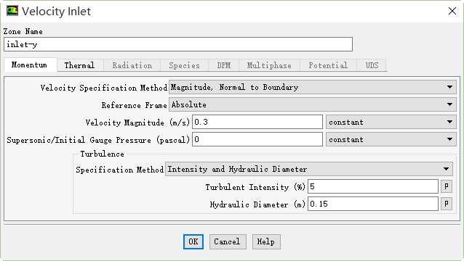Viewport: 464px width, 261px height.
Task: Click the Cancel button
Action: tap(227, 241)
